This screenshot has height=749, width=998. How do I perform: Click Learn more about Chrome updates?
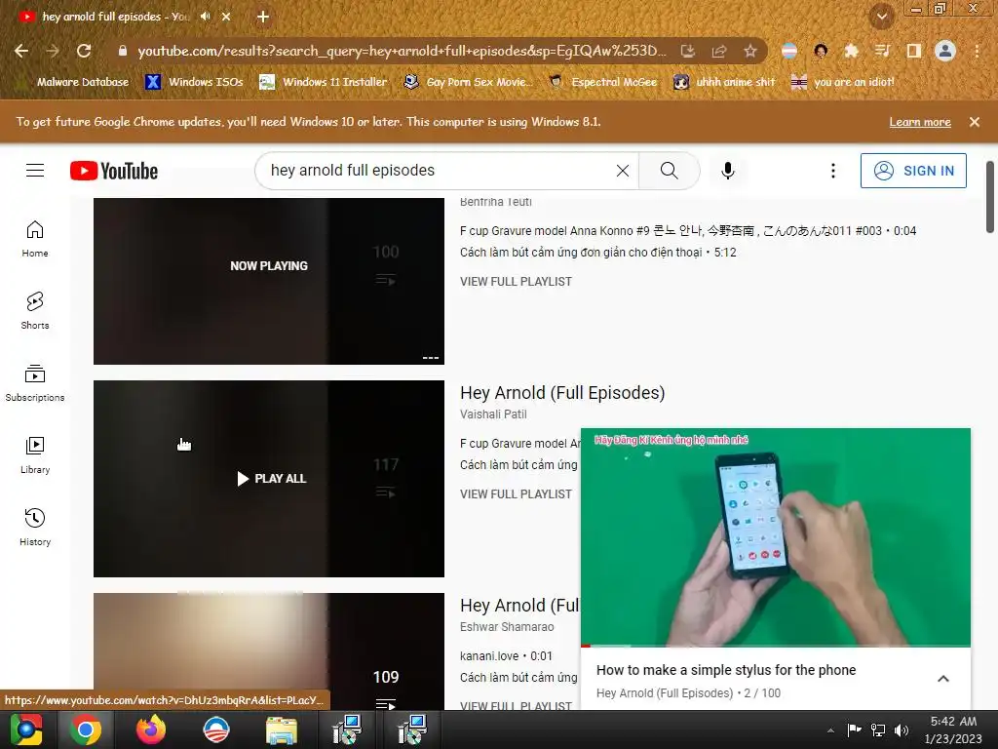(x=920, y=122)
